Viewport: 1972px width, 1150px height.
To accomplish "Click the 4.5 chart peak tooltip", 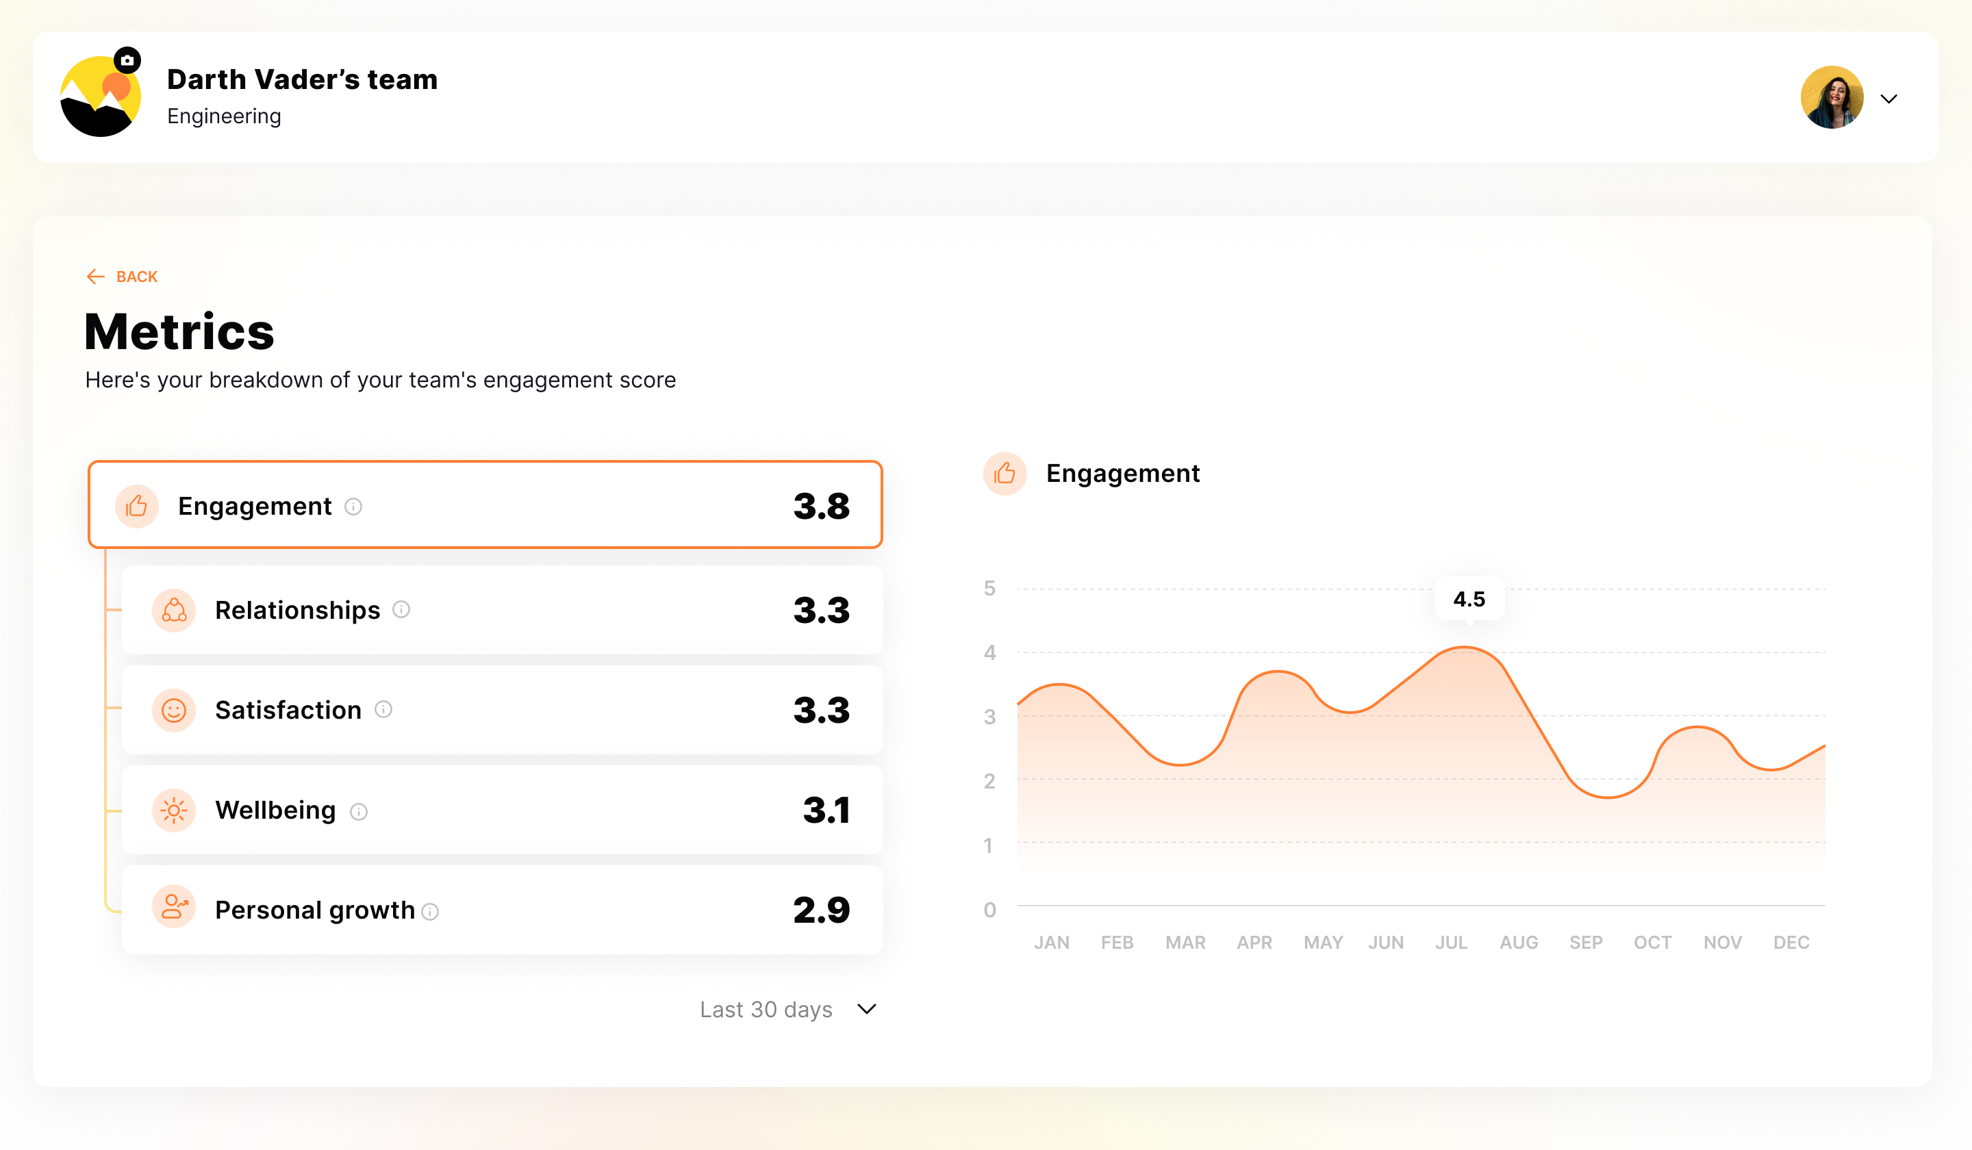I will tap(1469, 599).
